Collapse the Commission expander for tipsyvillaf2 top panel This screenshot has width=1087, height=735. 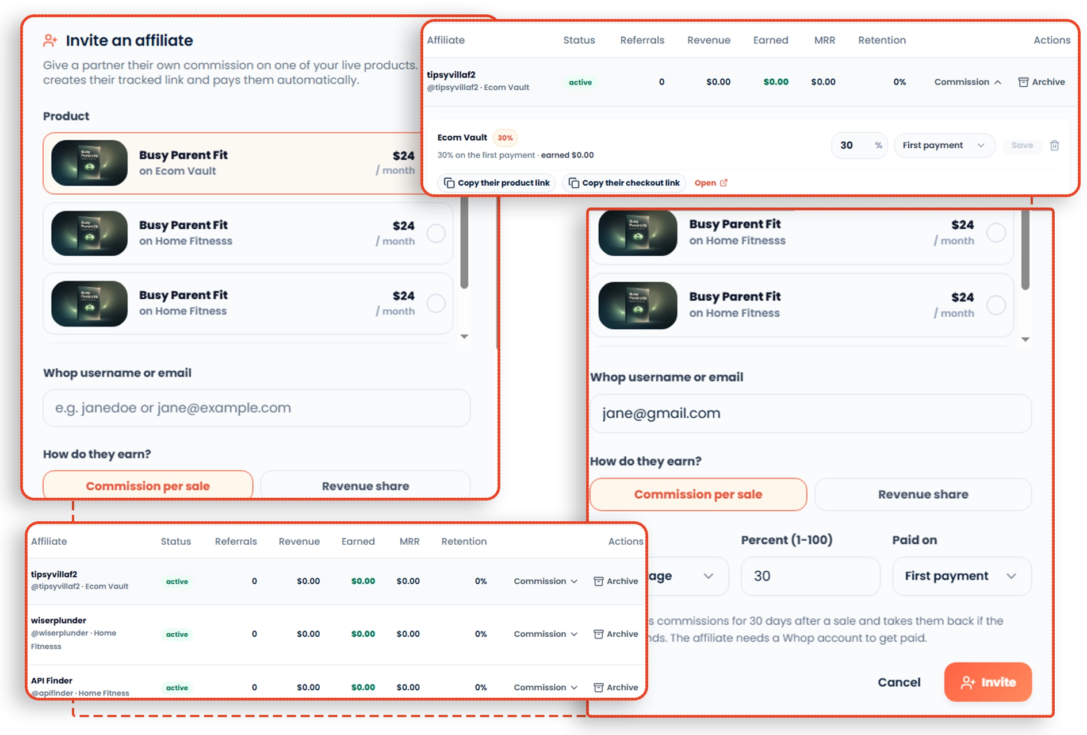pyautogui.click(x=968, y=82)
